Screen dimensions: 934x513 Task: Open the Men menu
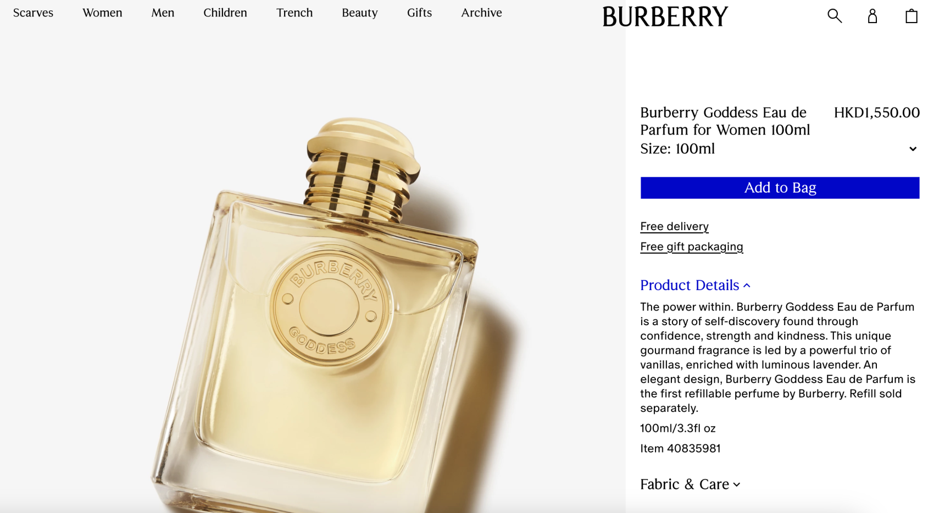[x=163, y=13]
